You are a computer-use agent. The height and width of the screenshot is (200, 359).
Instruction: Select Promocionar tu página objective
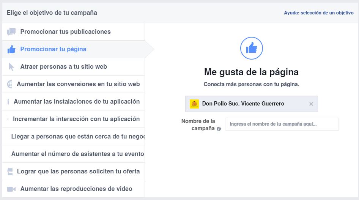[74, 49]
